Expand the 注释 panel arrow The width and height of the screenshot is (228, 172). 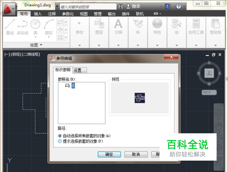tap(119, 46)
